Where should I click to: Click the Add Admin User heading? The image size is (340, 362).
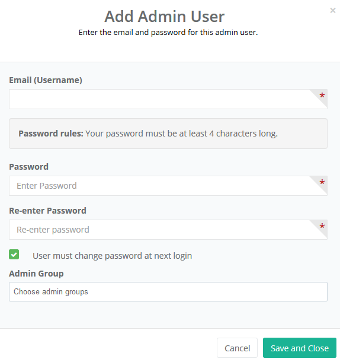pos(165,17)
